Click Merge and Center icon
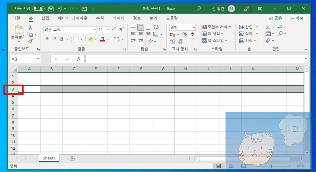Viewport: 316px width, 172px height. coord(156,34)
